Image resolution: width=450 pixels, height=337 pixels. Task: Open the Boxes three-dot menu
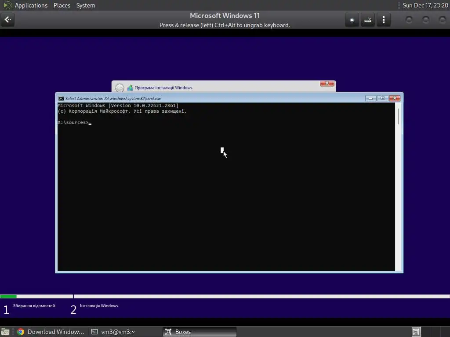(x=383, y=20)
